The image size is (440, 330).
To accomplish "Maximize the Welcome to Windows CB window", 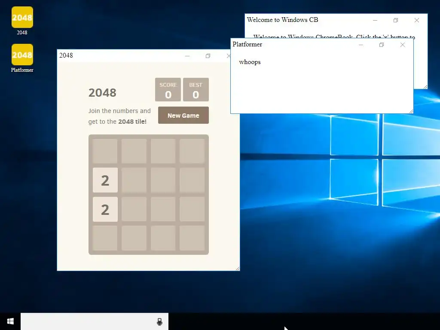I will (x=396, y=20).
